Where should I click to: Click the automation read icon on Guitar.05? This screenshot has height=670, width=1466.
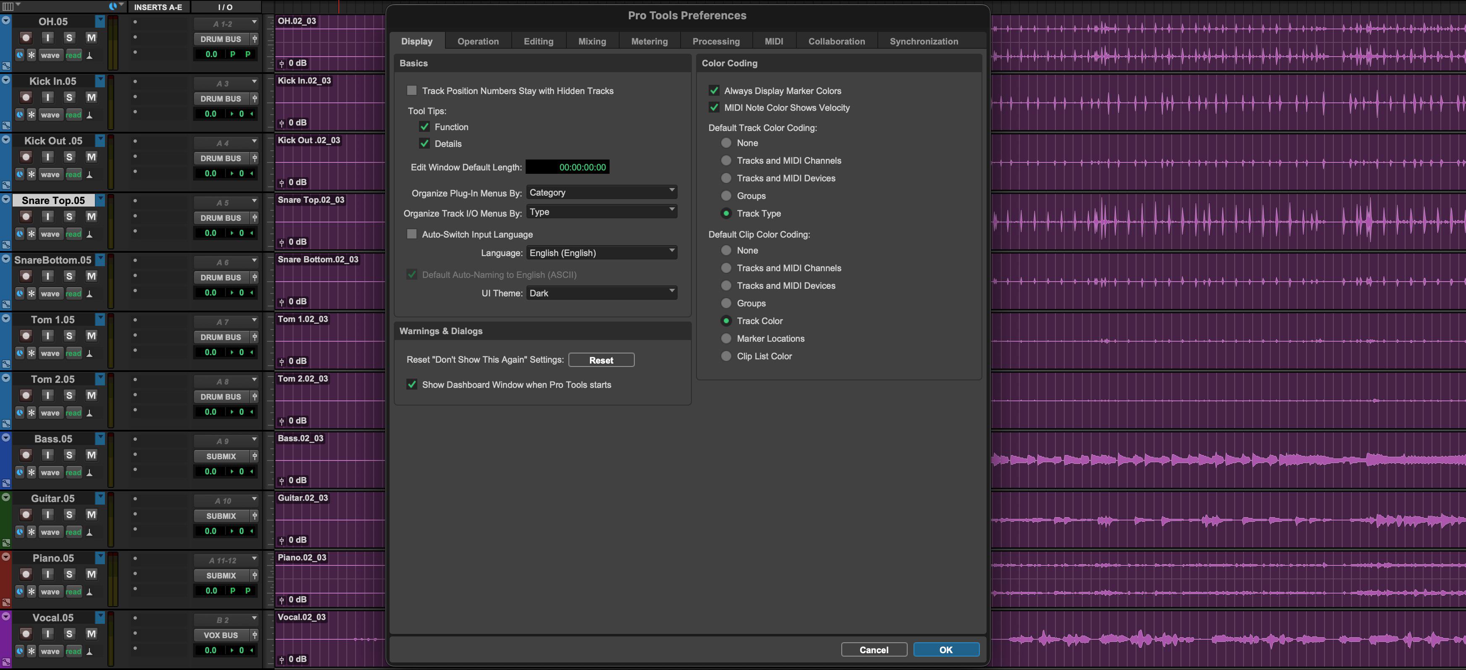click(x=73, y=532)
